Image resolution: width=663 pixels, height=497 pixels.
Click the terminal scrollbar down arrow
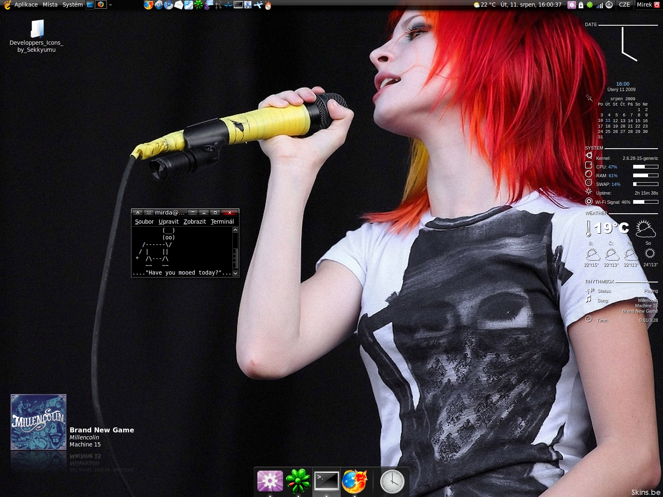235,273
